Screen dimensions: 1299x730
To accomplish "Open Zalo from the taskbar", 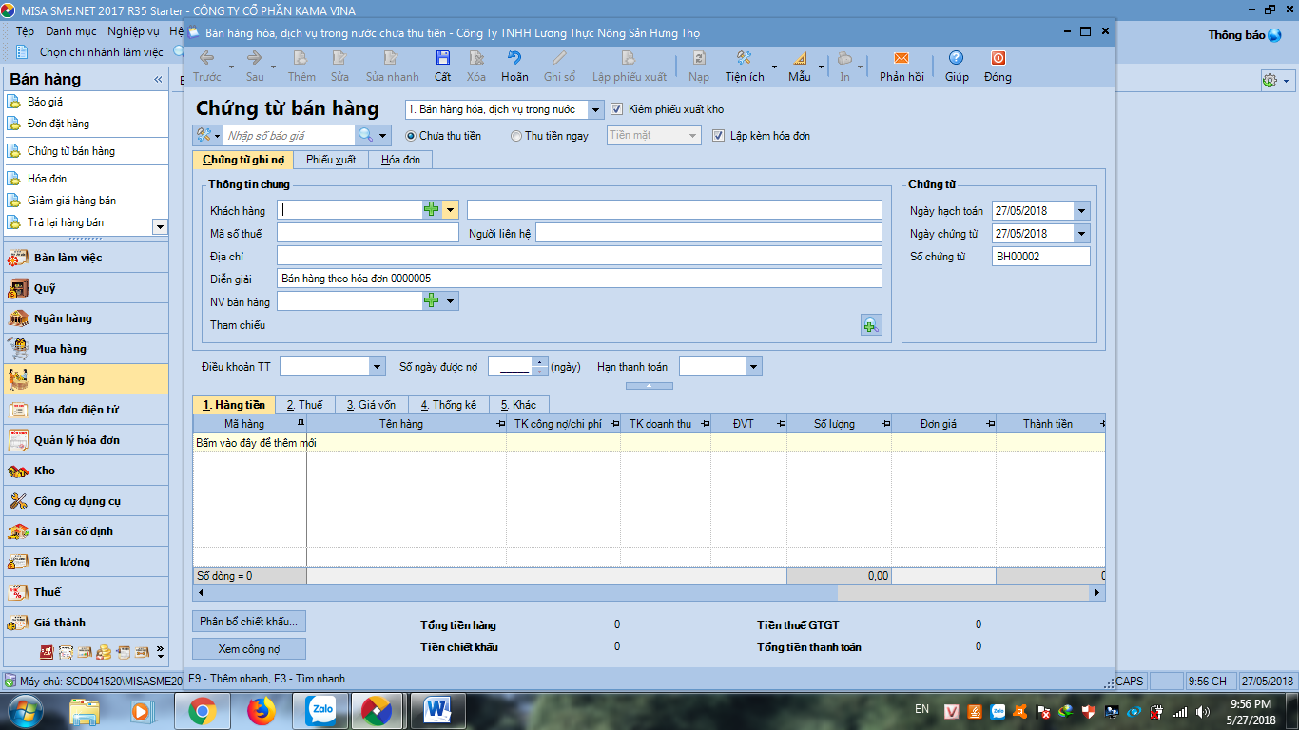I will (319, 710).
